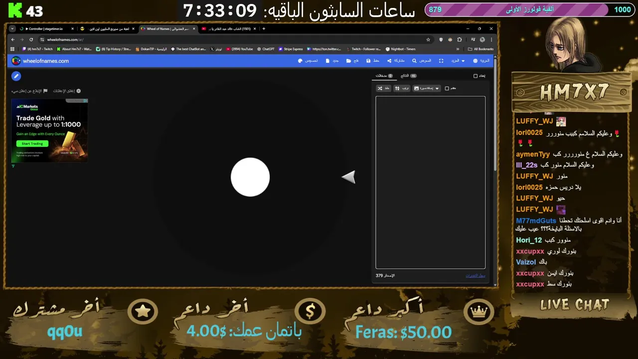Report a bad ad with the flag link

(29, 91)
